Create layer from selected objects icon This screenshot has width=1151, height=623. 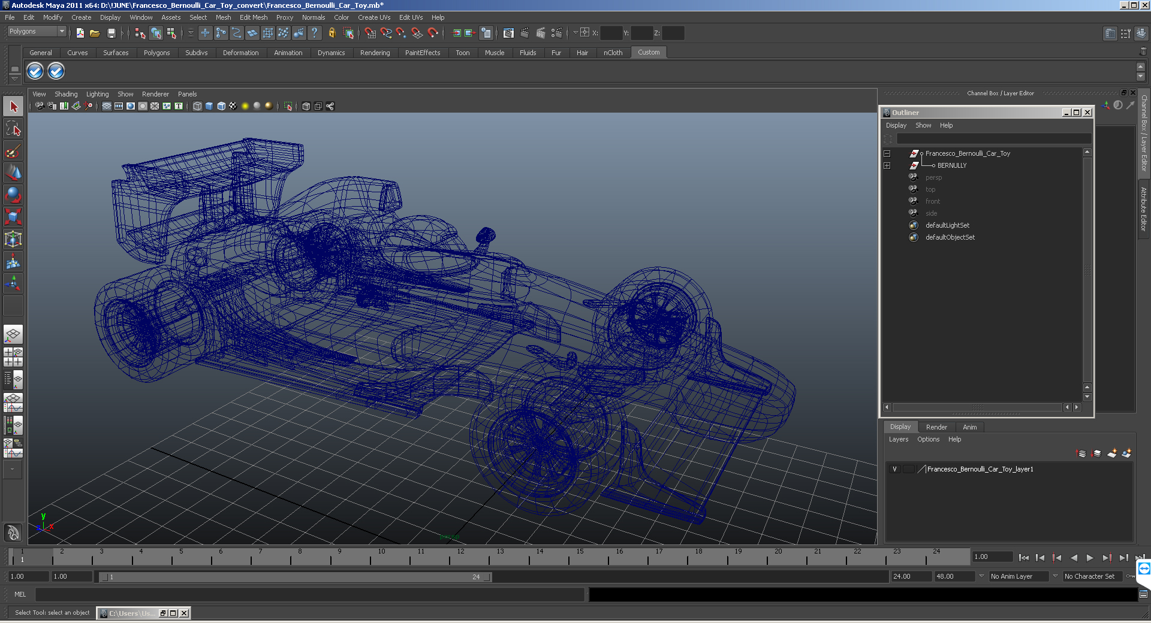coord(1126,453)
